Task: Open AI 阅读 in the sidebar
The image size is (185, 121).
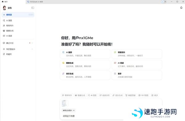Action: tap(18, 36)
